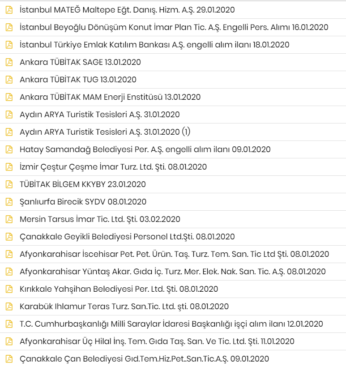The height and width of the screenshot is (366, 346).
Task: Open Hatay Samandağ Belediyesi engelli alım ilanı
Action: 145,149
